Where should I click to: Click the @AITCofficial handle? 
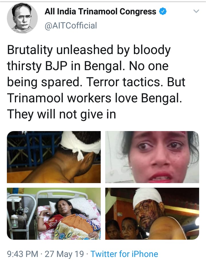71,26
